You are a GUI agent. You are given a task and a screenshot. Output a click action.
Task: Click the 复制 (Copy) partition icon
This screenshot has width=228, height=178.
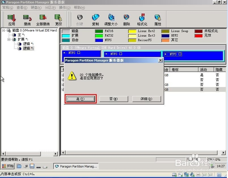point(95,20)
